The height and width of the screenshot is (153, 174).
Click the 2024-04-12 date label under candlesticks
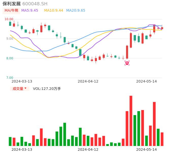[x=88, y=81]
